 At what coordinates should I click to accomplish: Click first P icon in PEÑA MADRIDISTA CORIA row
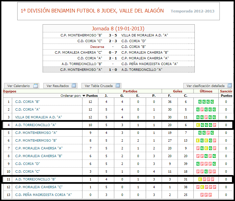(202, 195)
